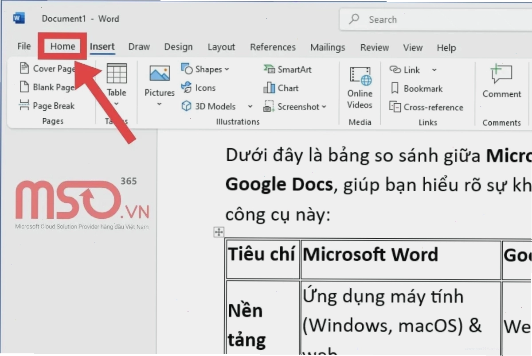532x356 pixels.
Task: Click the Word application logo icon
Action: [19, 19]
